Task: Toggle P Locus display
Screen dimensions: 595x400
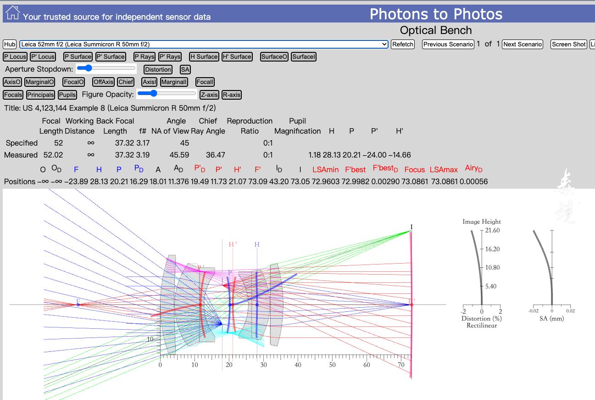Action: click(x=15, y=57)
